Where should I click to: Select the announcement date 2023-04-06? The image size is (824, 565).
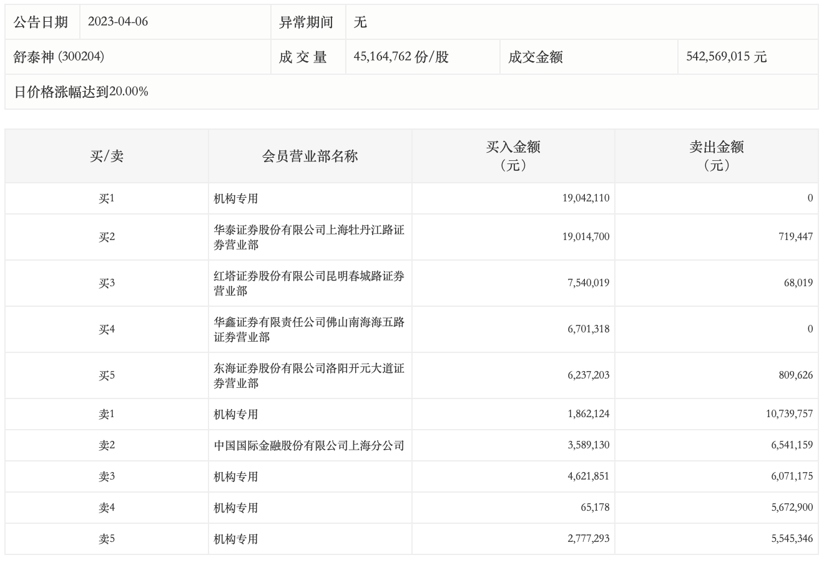click(118, 22)
